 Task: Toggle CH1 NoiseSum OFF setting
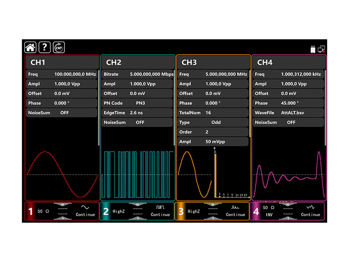point(62,113)
